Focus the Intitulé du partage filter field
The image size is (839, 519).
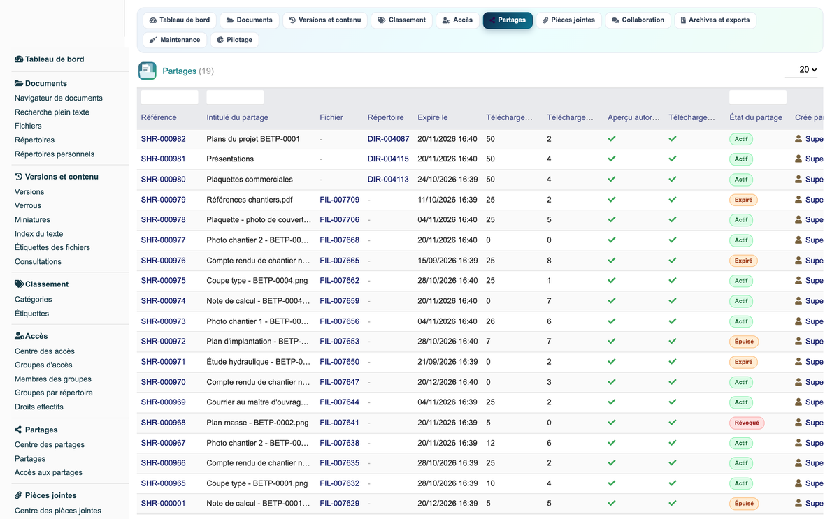[x=236, y=97]
